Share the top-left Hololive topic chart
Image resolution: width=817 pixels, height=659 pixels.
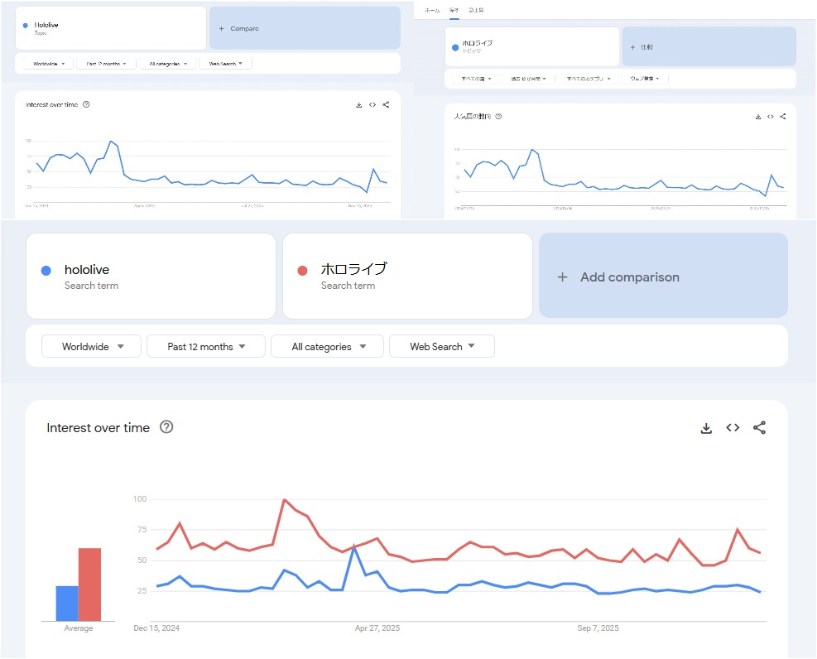pos(386,104)
